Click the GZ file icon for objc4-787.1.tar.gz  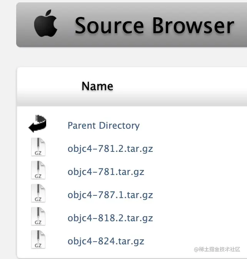[x=38, y=194]
